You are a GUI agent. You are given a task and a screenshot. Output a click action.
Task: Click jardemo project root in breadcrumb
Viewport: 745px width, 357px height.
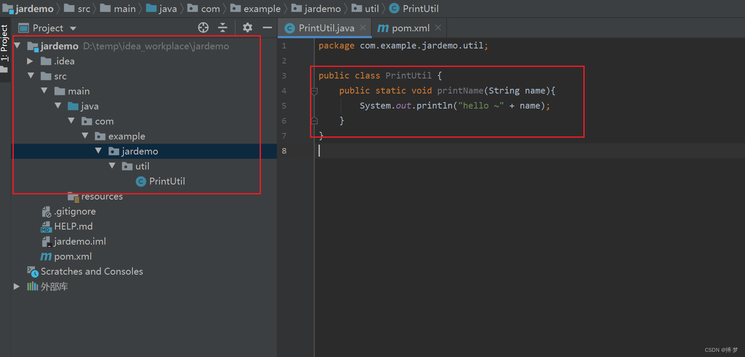(34, 9)
